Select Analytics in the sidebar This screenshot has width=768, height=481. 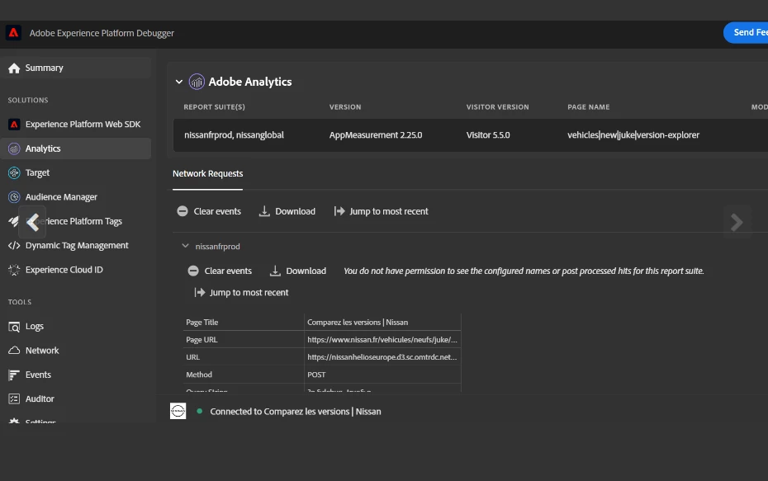pos(76,149)
